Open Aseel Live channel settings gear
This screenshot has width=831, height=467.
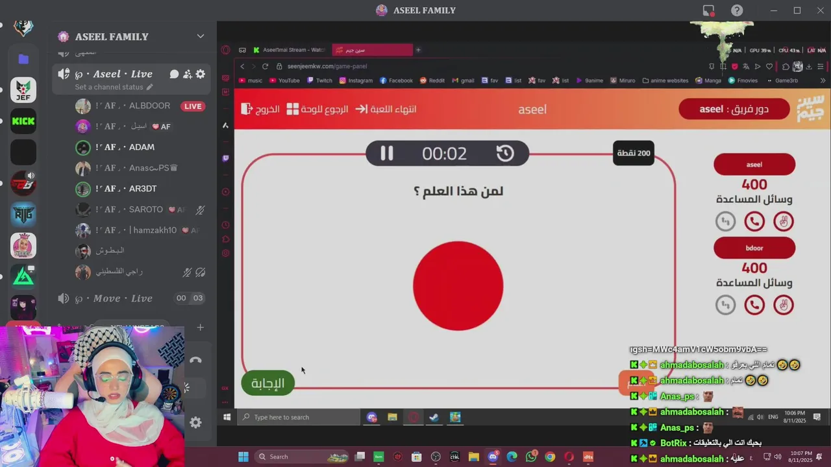tap(201, 74)
